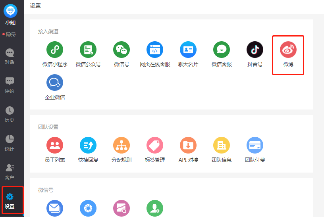Click the blue envelope icon under 微信号
The image size is (324, 217).
(55, 208)
